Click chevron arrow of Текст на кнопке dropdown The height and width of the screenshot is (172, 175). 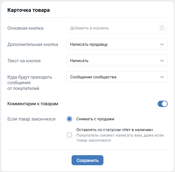pos(162,61)
